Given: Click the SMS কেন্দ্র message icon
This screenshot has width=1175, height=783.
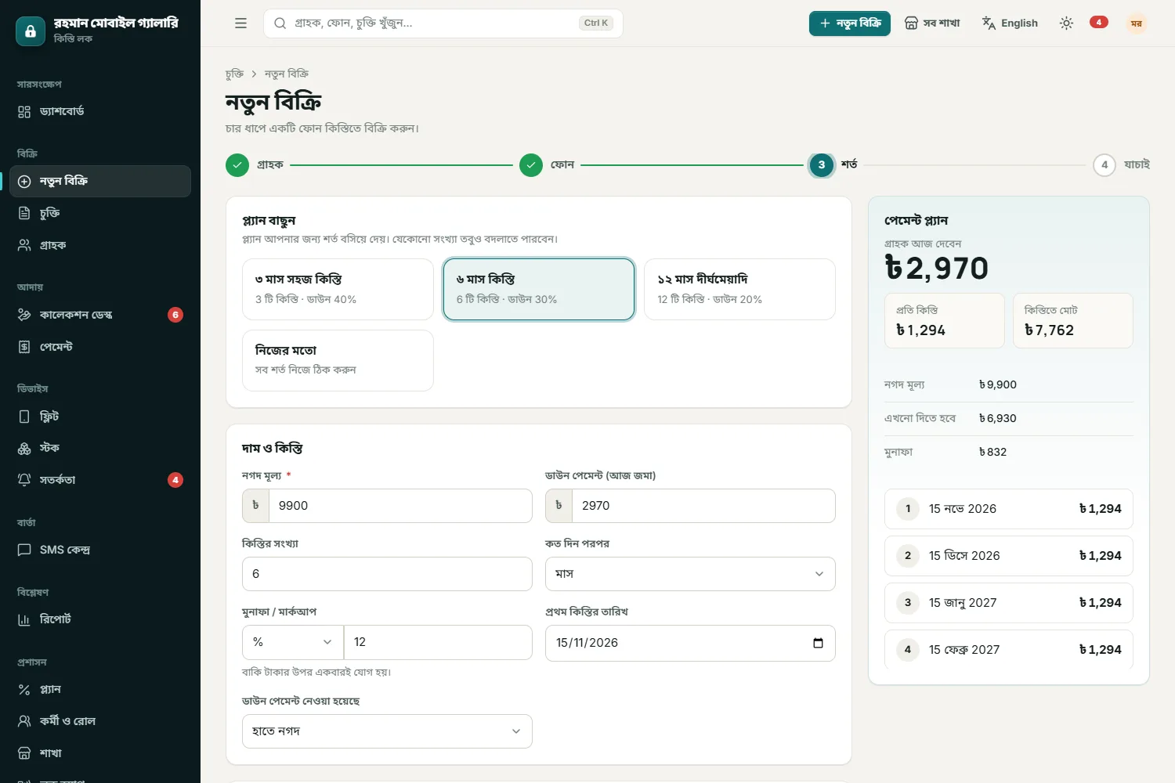Looking at the screenshot, I should (x=24, y=550).
